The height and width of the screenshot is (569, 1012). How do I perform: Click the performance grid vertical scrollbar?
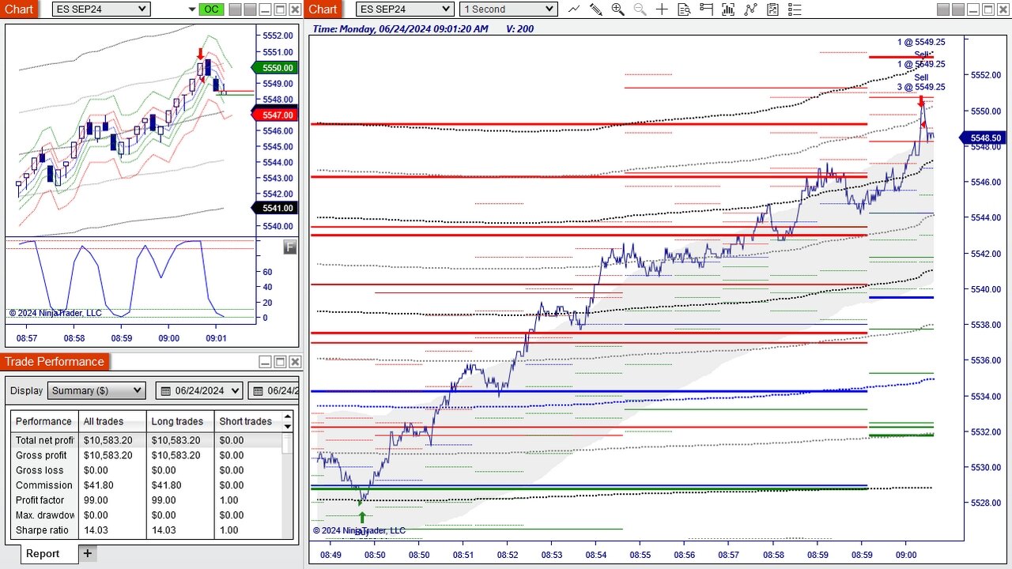(x=288, y=486)
